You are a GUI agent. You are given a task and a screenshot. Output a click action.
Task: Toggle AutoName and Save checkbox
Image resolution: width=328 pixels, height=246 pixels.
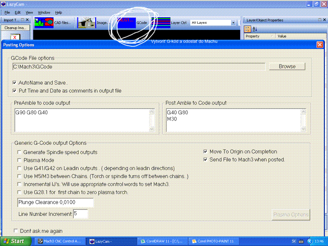(x=14, y=83)
